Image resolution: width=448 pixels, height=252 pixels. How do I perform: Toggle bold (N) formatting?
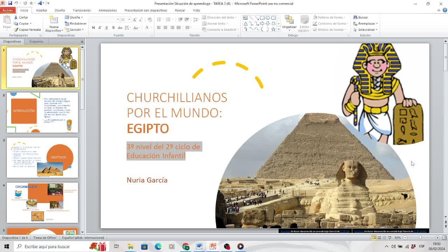point(93,28)
